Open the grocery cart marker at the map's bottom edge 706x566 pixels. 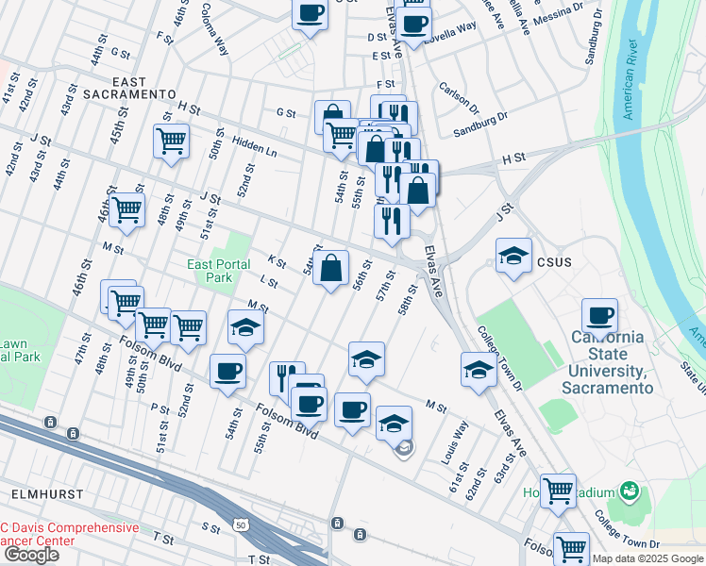[x=571, y=549]
